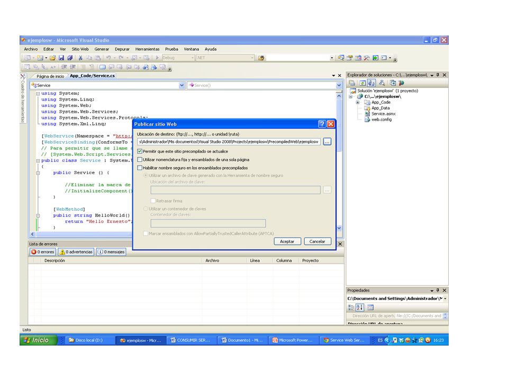Click the Inicio start button
The image size is (508, 381).
click(39, 340)
